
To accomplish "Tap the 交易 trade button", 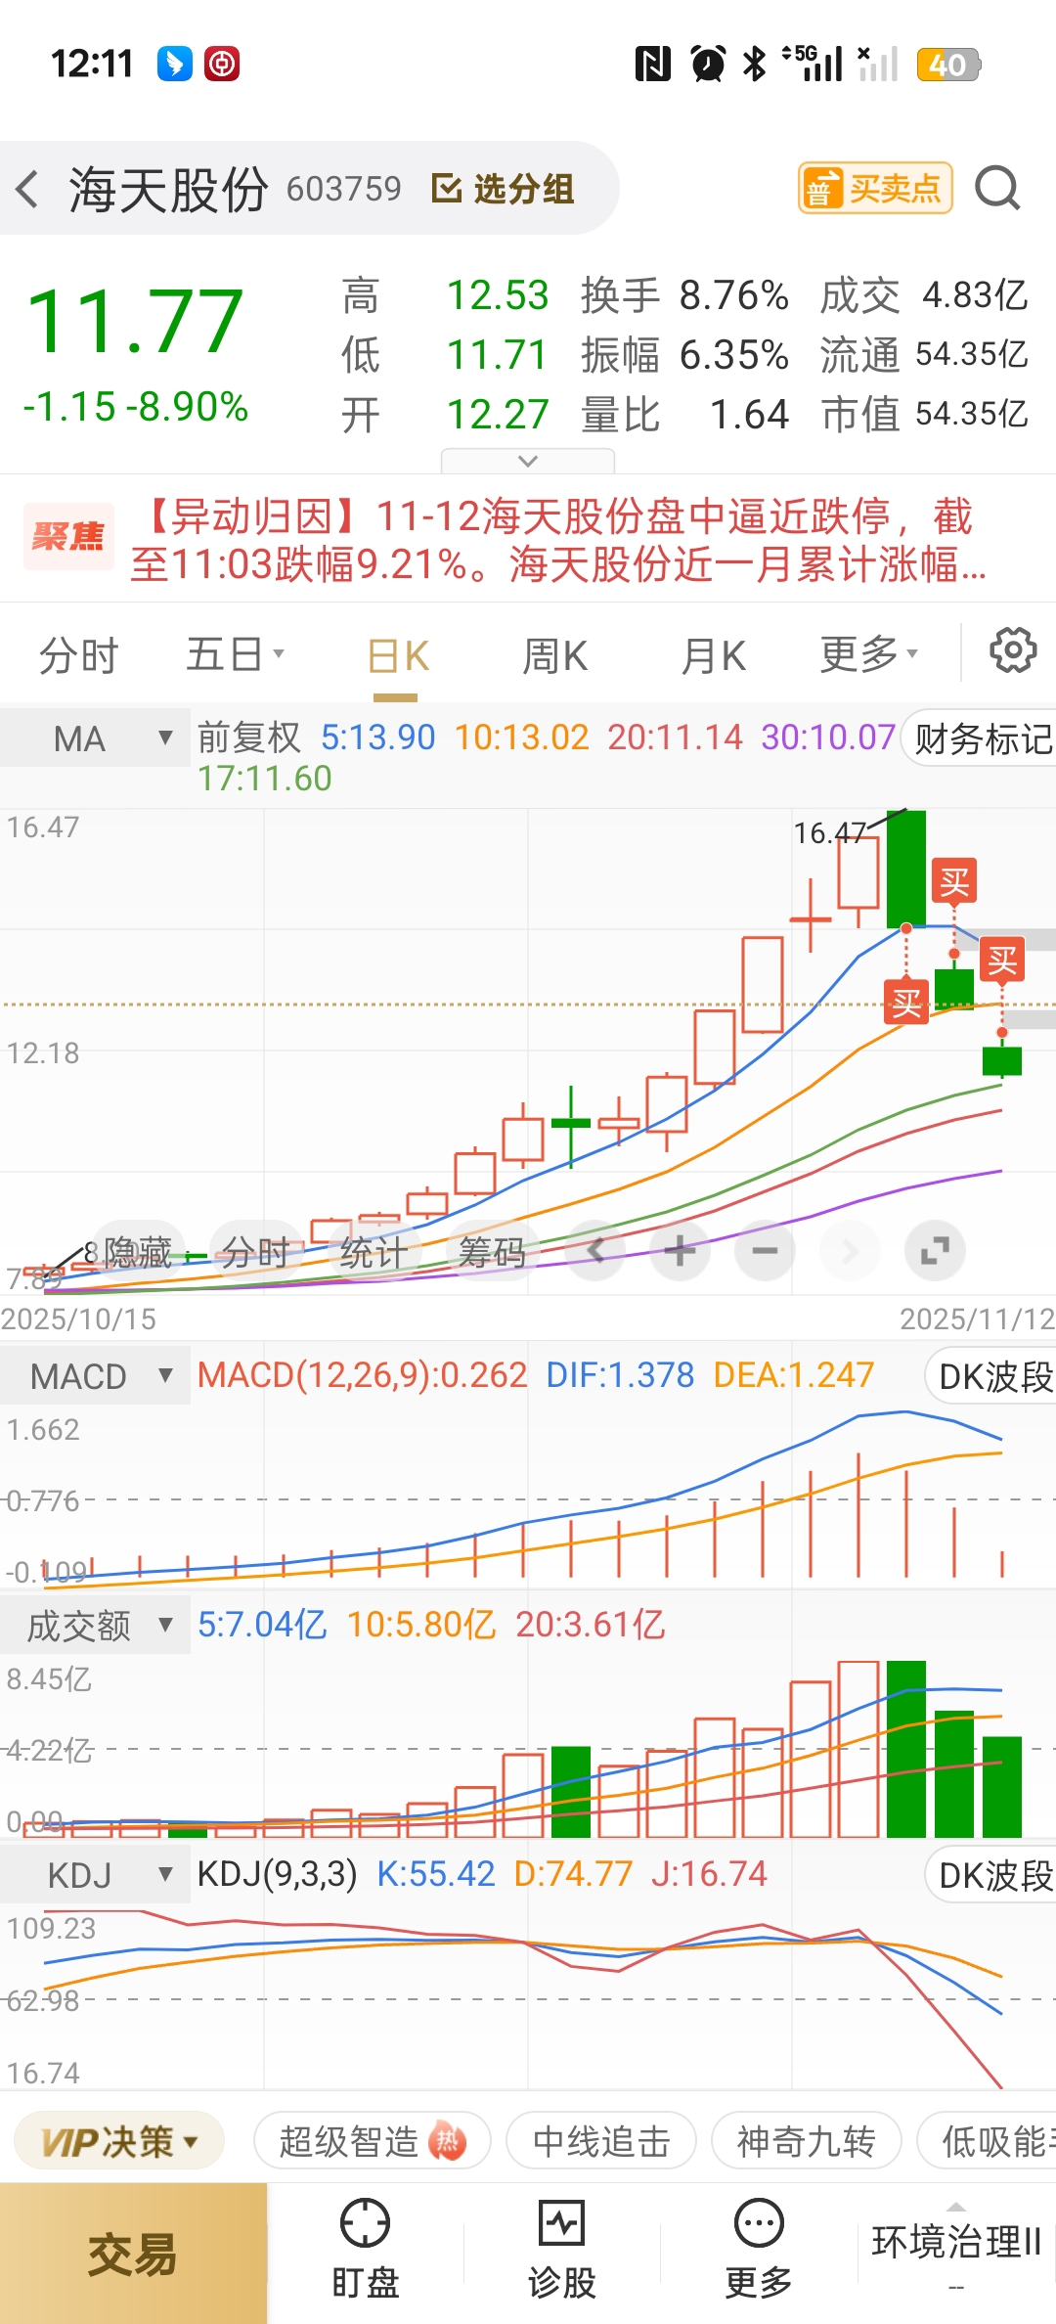I will [x=133, y=2254].
